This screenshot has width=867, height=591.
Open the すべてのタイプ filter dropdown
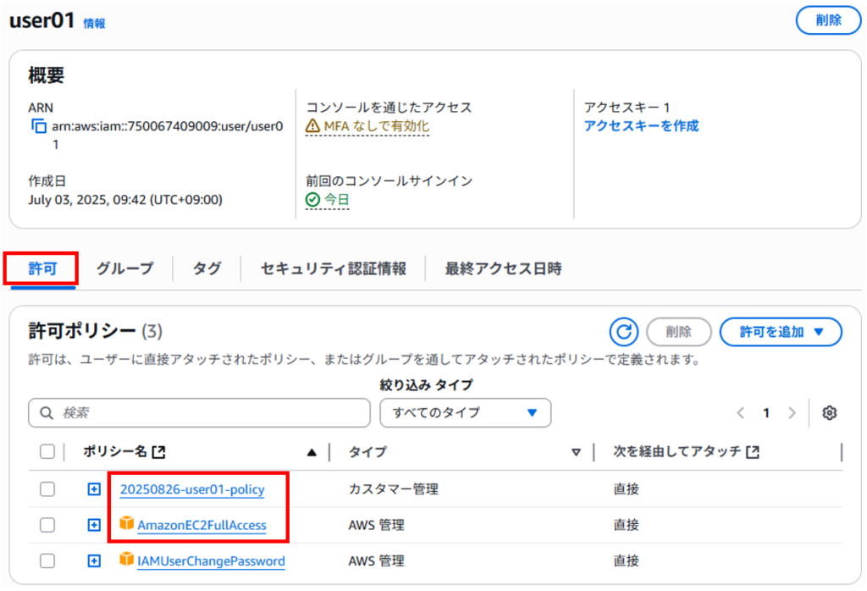click(x=465, y=413)
